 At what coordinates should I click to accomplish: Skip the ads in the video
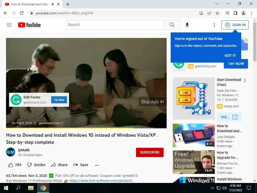[152, 102]
